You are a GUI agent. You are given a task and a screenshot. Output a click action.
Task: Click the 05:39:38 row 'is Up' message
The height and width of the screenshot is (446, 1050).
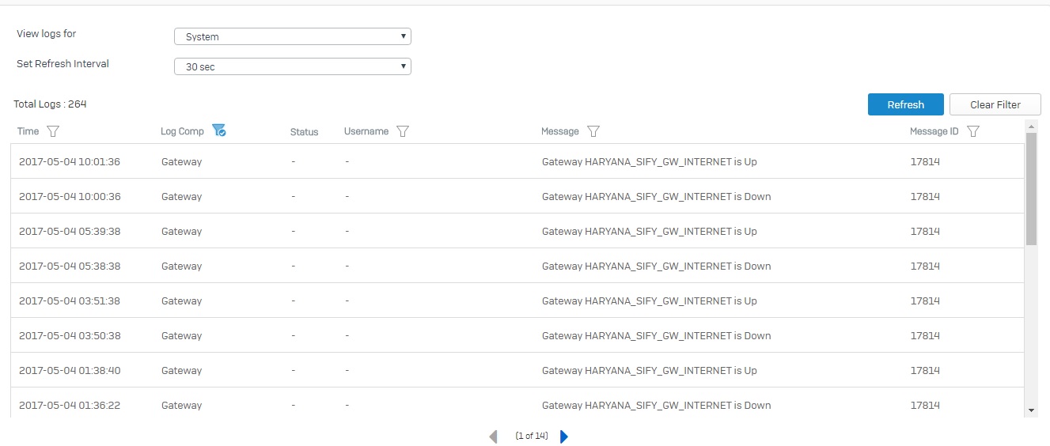(650, 231)
